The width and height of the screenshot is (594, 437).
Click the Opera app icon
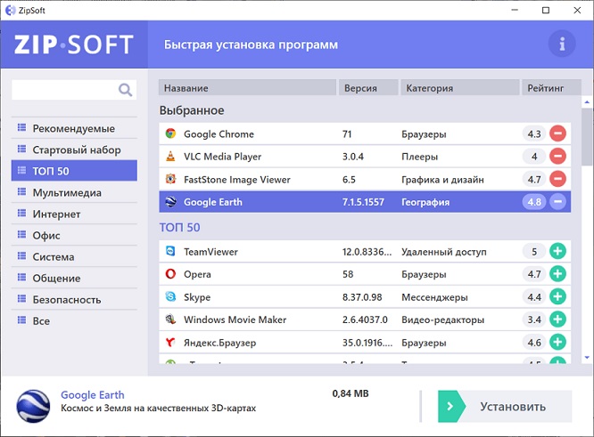(170, 274)
